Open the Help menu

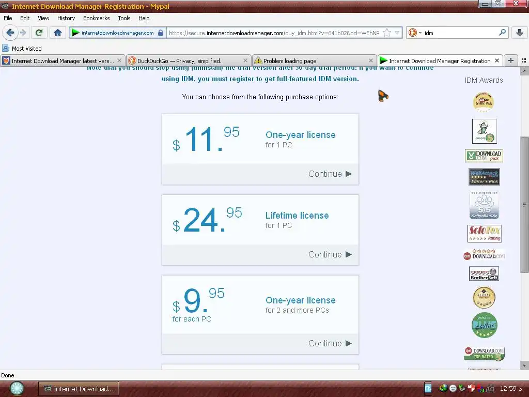[x=144, y=18]
